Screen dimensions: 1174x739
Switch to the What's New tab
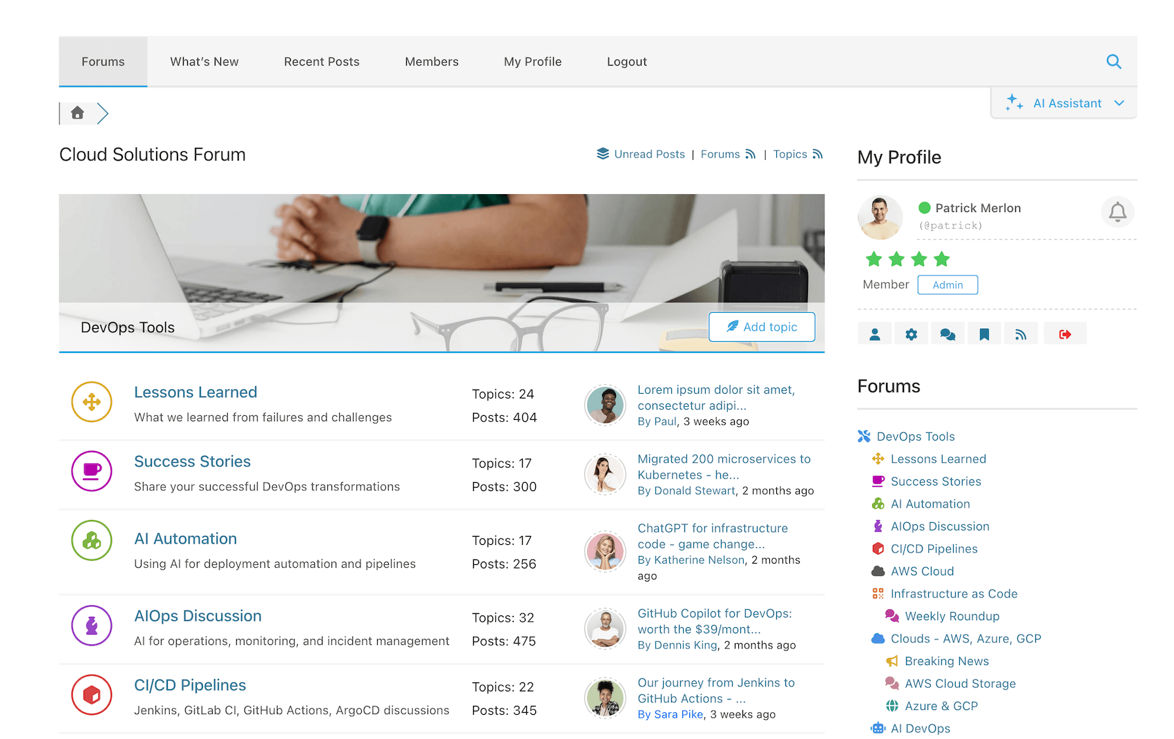(204, 61)
